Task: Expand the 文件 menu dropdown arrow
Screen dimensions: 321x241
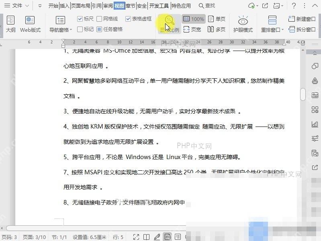Action: [27, 6]
